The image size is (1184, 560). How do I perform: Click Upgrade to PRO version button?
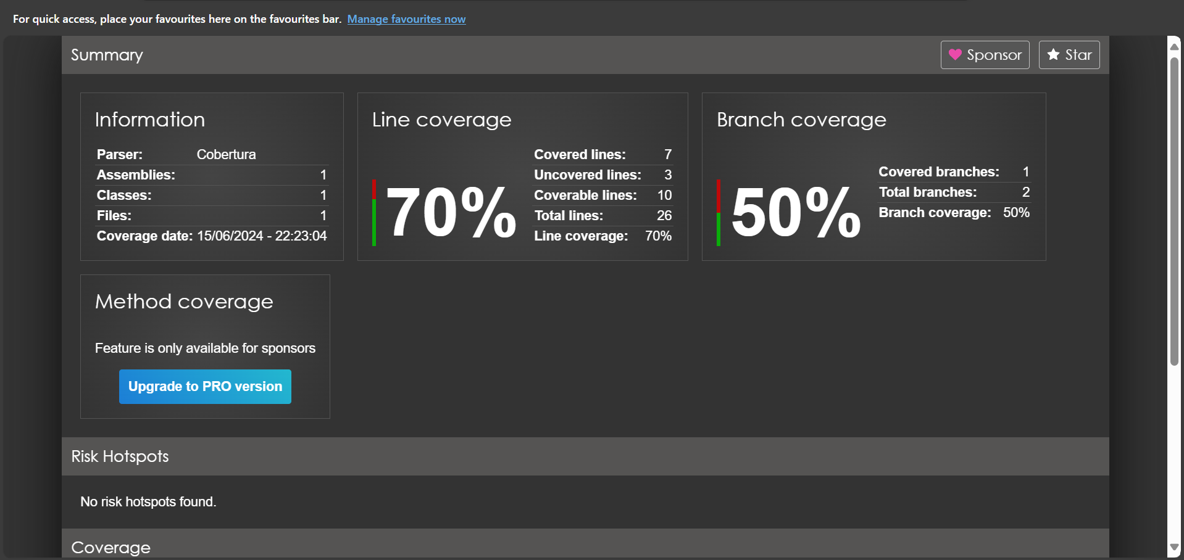(205, 386)
